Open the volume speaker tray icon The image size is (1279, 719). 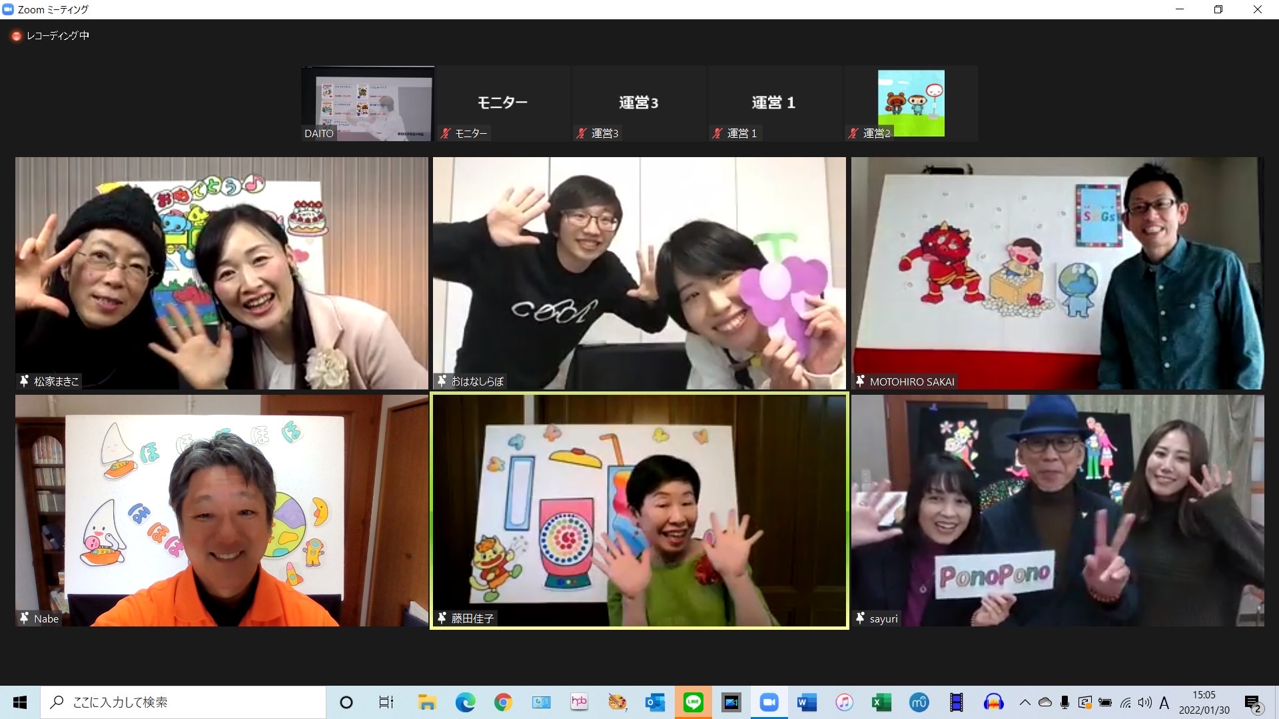1145,702
